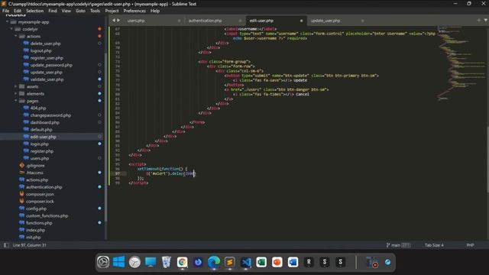Open login.php in sidebar tree
The height and width of the screenshot is (275, 489).
coord(39,144)
